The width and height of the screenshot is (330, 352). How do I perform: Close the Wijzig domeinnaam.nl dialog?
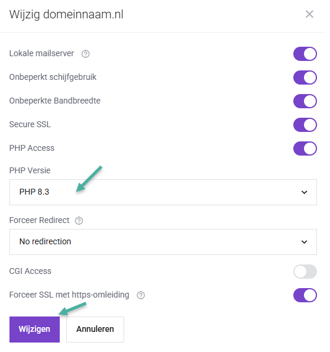point(309,14)
